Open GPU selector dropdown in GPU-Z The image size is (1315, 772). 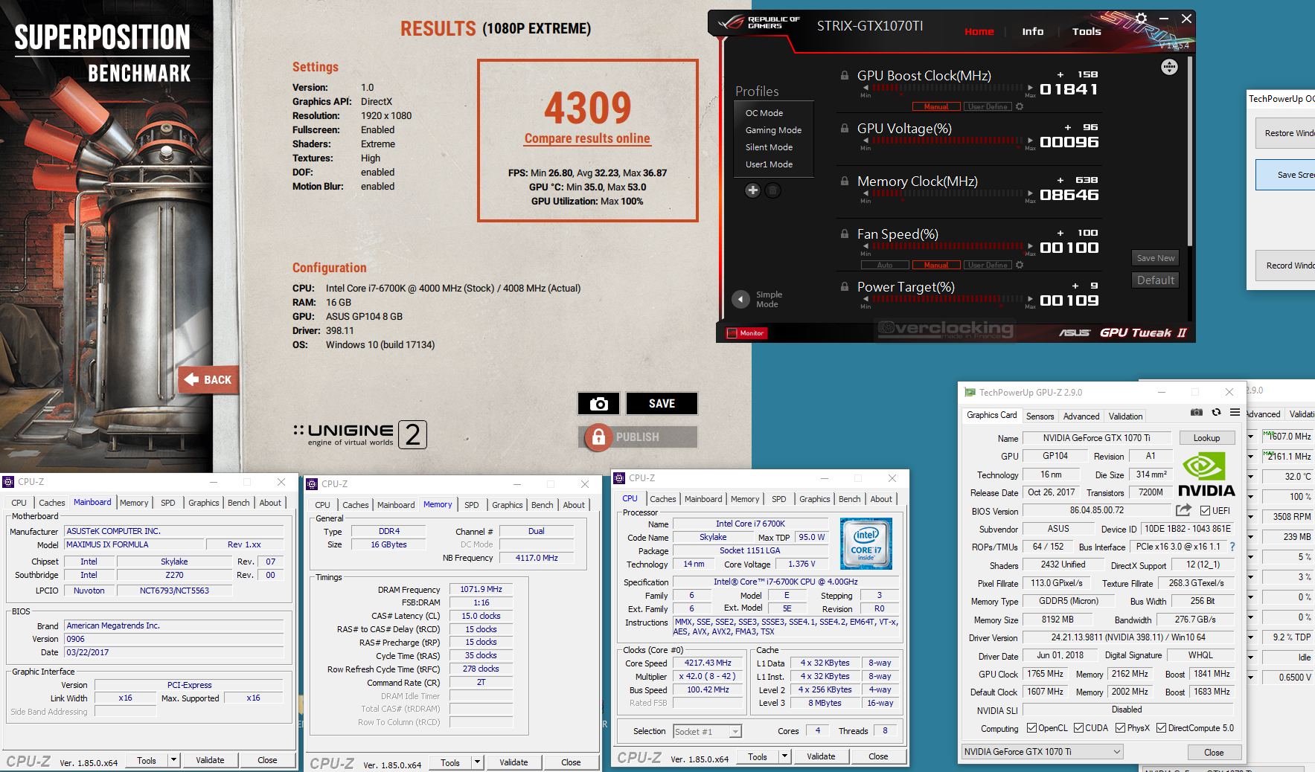tap(1042, 752)
